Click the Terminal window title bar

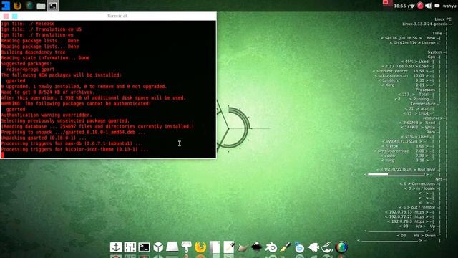pos(117,16)
